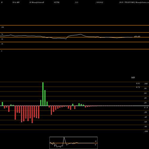
Task: Click the MR axis label 60
Action: tap(145, 93)
